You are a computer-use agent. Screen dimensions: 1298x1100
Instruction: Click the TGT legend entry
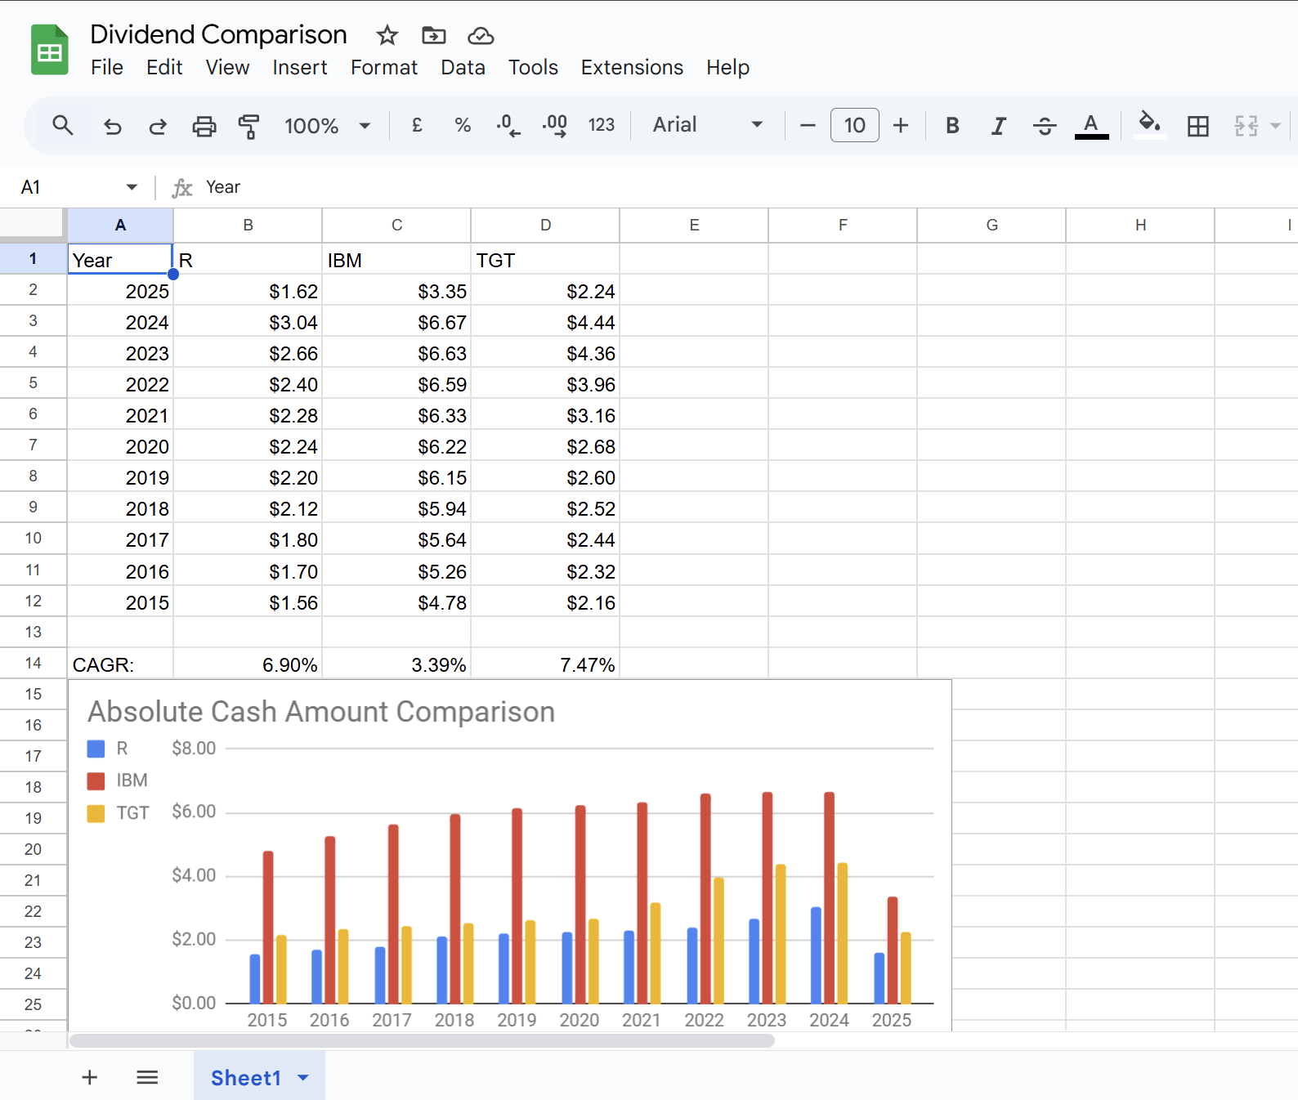click(x=119, y=813)
